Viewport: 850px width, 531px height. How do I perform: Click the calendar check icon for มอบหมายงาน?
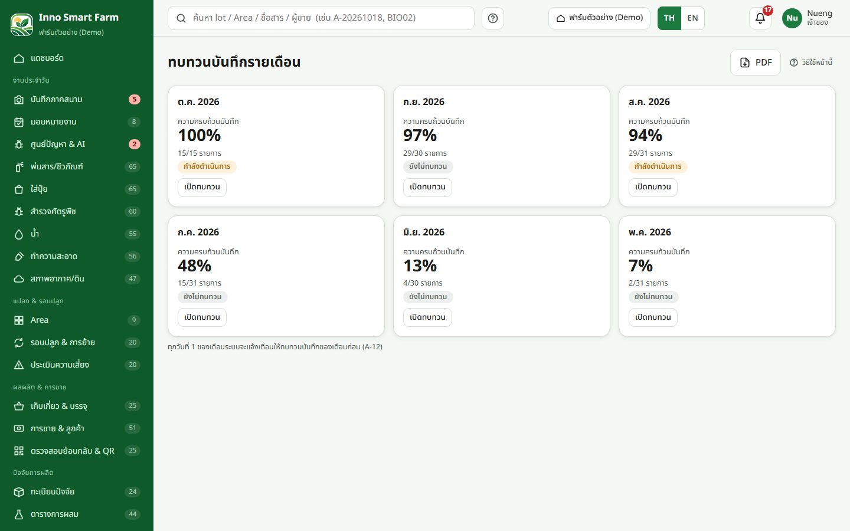(19, 122)
